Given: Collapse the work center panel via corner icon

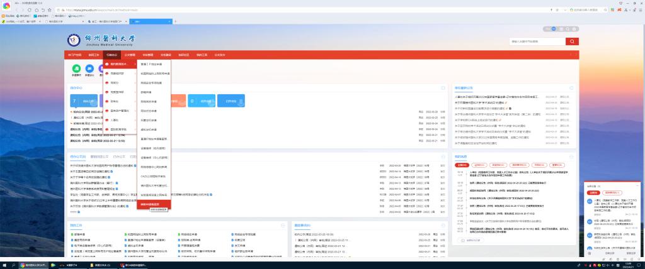Looking at the screenshot, I should point(443,88).
